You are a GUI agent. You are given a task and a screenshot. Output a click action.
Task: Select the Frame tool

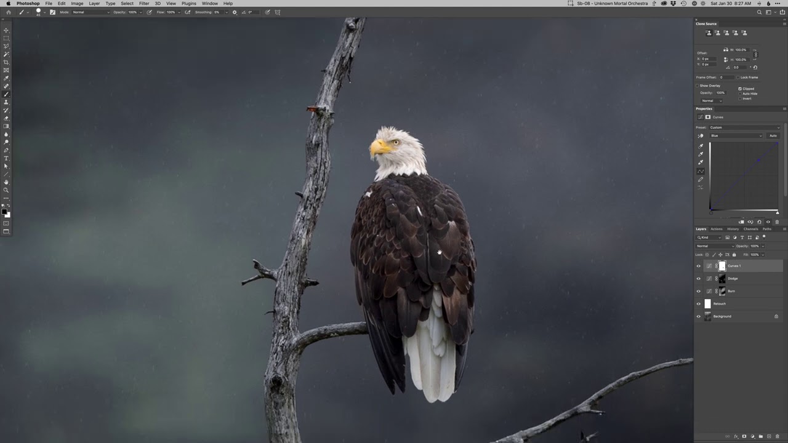tap(6, 70)
